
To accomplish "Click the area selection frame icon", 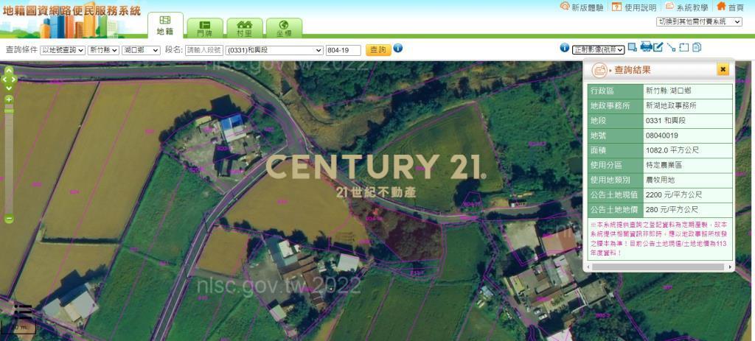I will pyautogui.click(x=683, y=48).
